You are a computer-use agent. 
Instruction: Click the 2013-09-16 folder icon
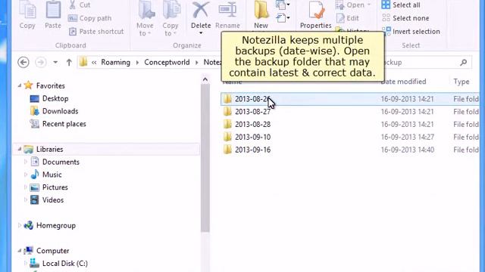pyautogui.click(x=227, y=150)
